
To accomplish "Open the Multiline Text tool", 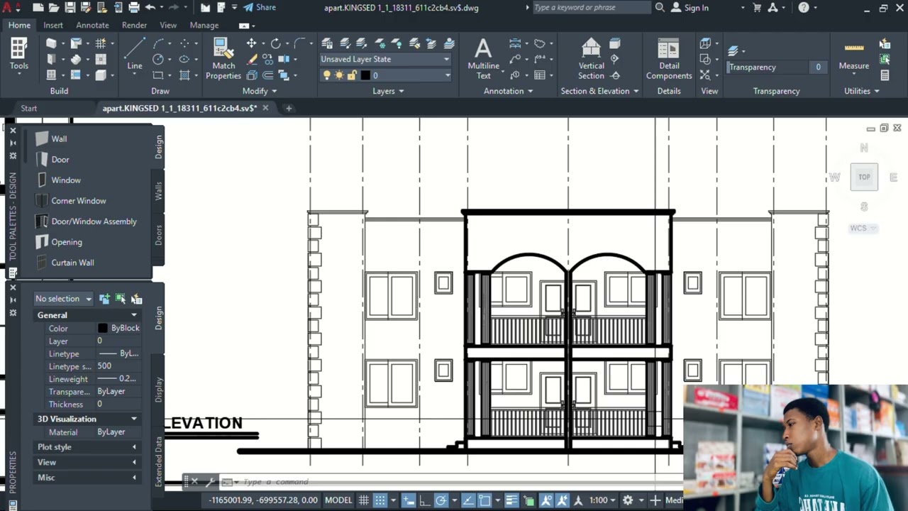I will click(483, 58).
